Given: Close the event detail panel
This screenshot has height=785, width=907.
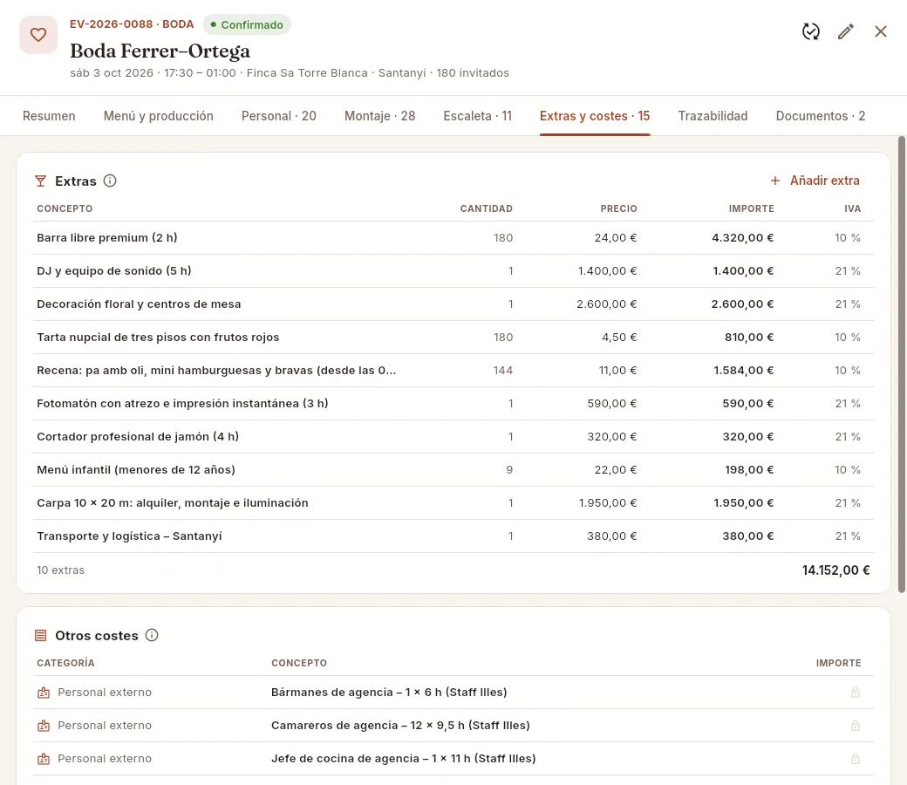Looking at the screenshot, I should pyautogui.click(x=880, y=31).
